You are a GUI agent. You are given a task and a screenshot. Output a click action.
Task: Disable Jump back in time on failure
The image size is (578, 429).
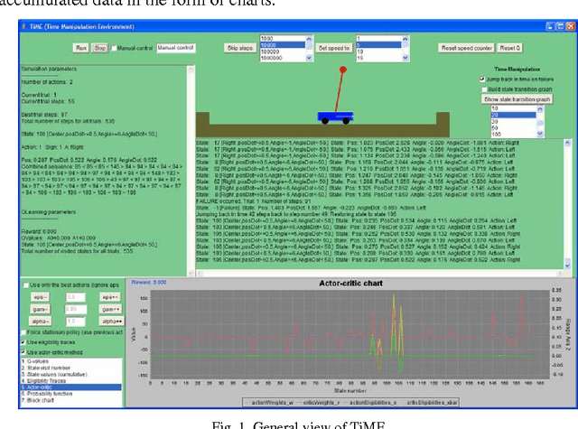pyautogui.click(x=483, y=79)
